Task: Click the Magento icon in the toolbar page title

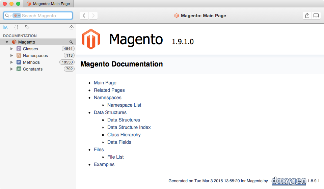Action: click(x=177, y=16)
